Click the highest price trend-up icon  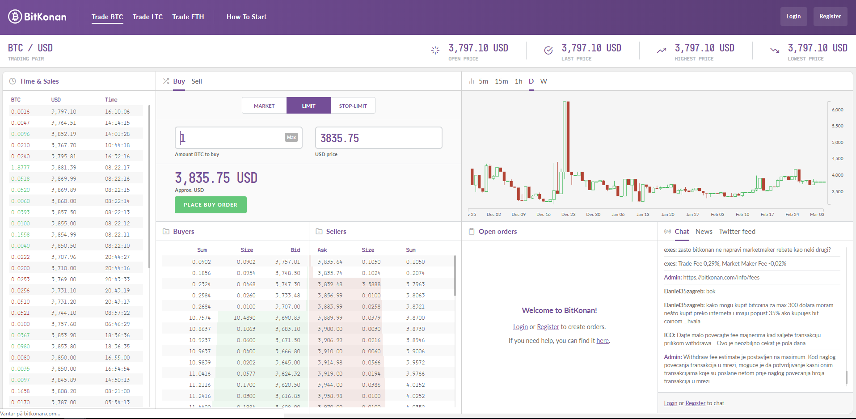(662, 51)
